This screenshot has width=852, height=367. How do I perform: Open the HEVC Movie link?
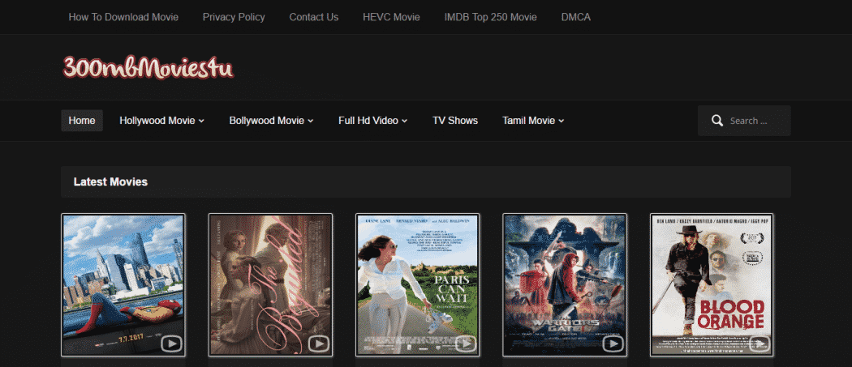pos(391,17)
